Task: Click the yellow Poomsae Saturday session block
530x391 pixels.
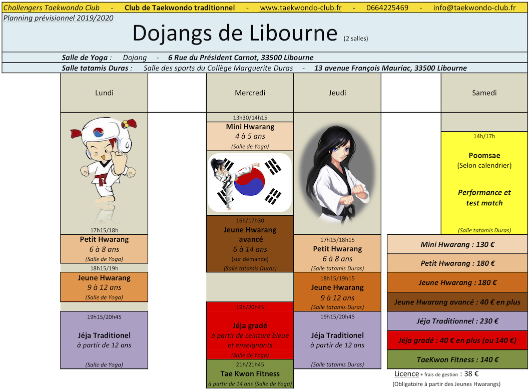Action: (x=484, y=183)
